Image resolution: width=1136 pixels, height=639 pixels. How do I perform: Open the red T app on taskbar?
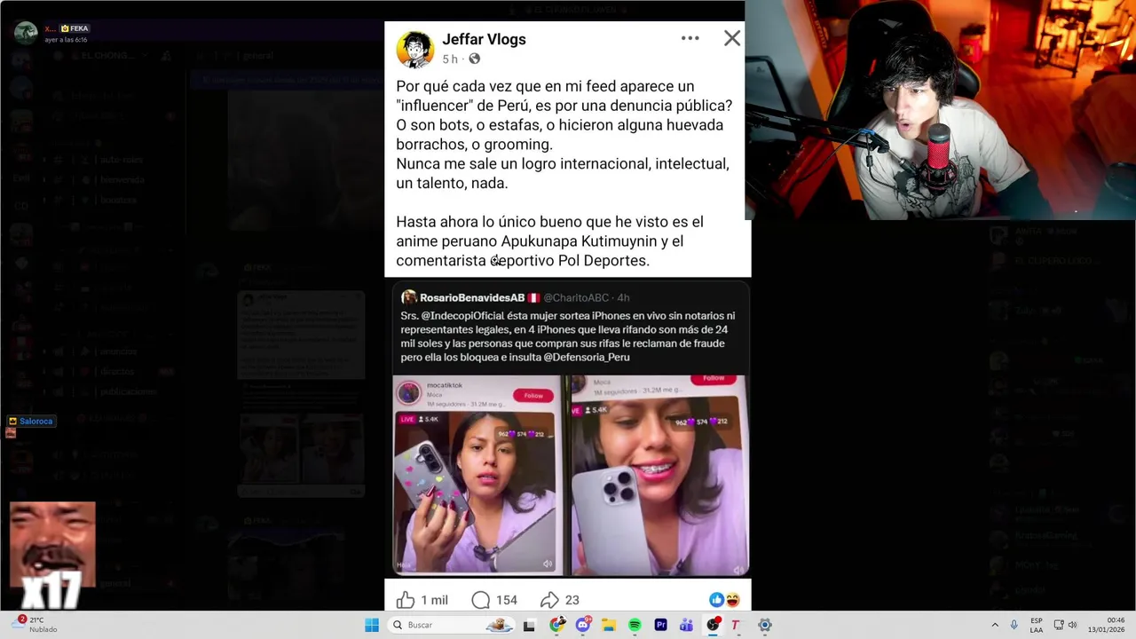pos(736,625)
